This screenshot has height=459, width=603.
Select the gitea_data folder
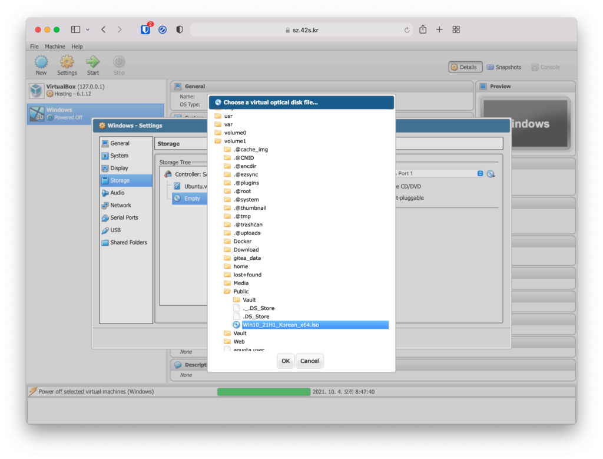point(247,258)
